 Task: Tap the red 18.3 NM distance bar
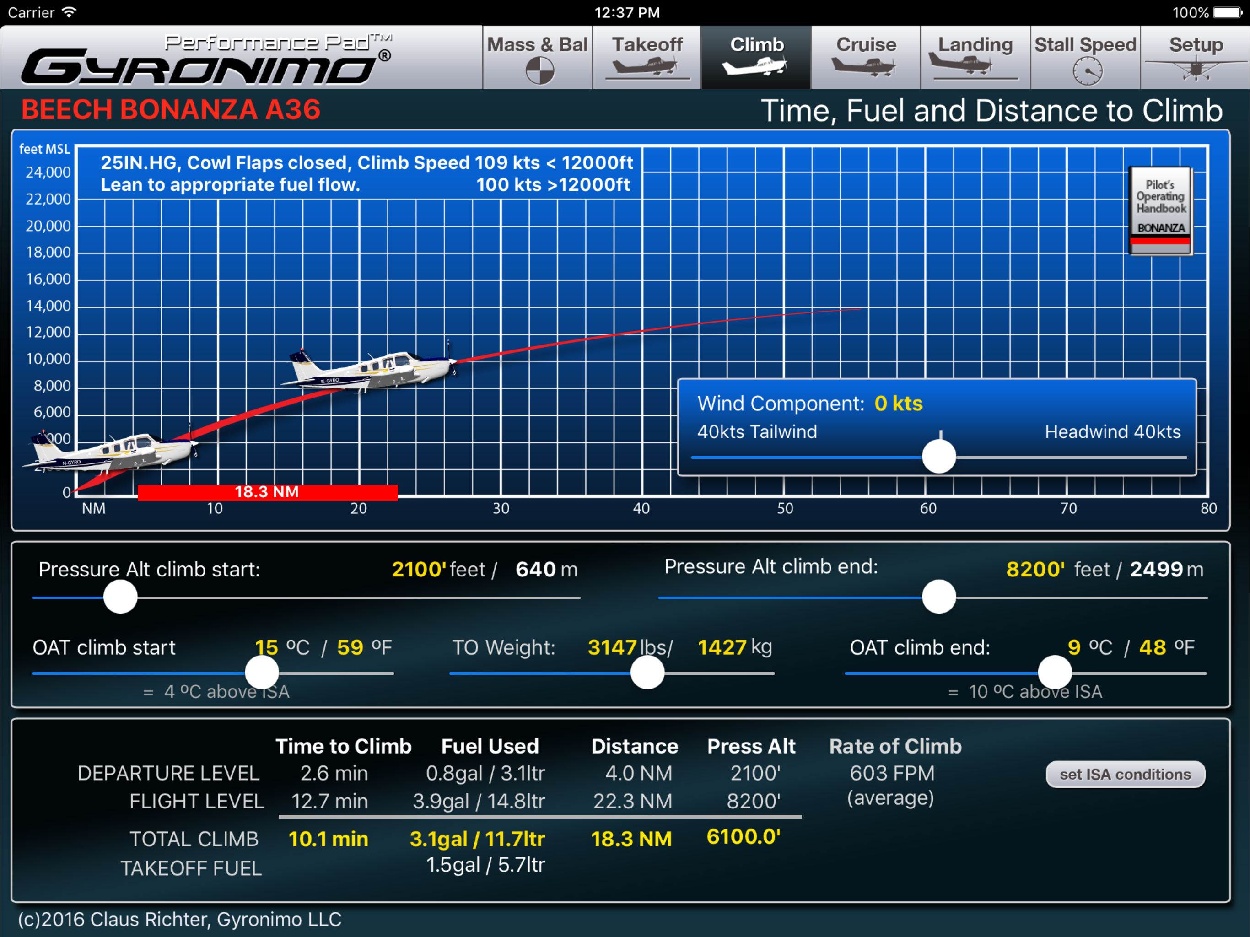tap(268, 492)
